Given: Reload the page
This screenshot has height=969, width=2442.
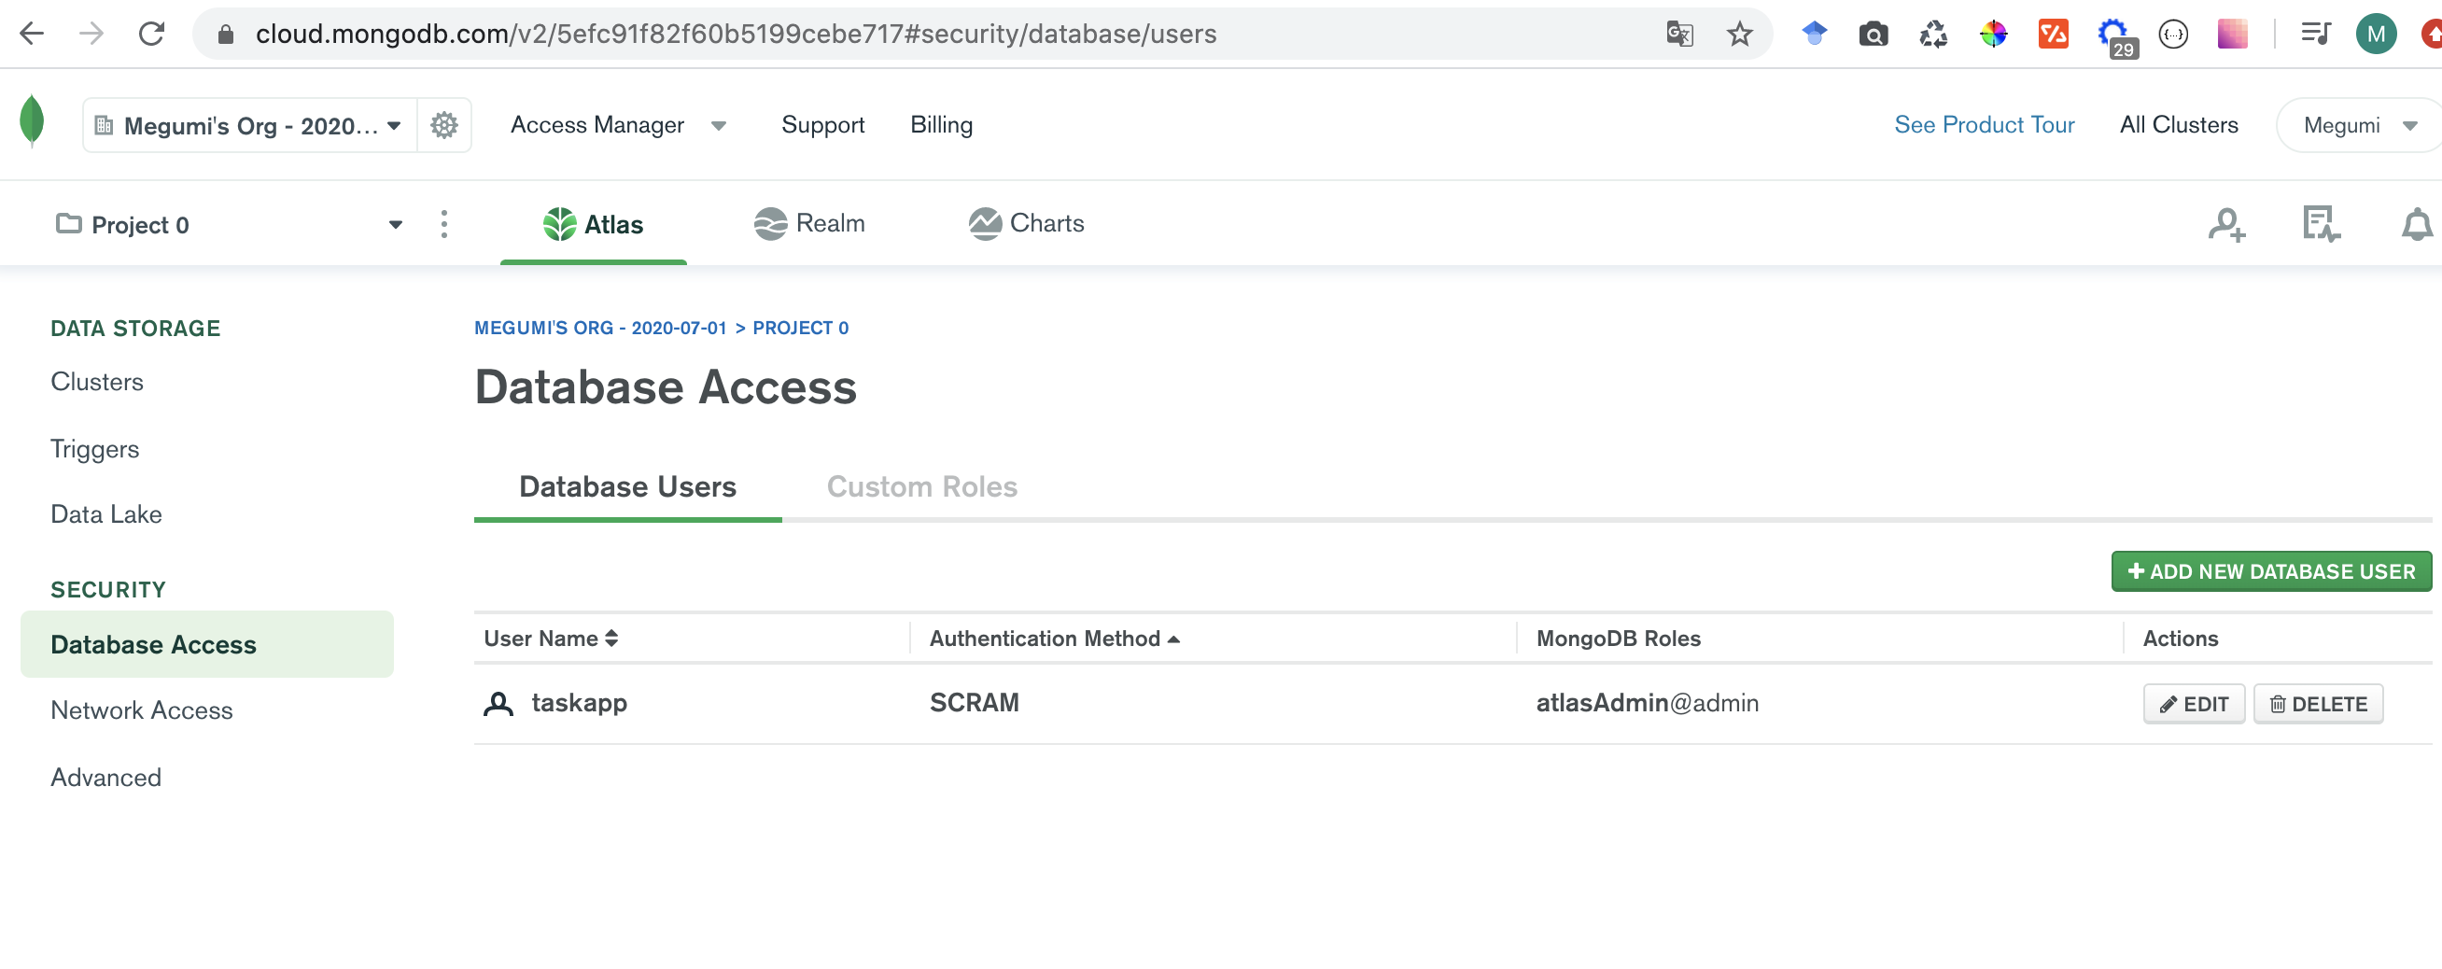Looking at the screenshot, I should click(x=151, y=35).
